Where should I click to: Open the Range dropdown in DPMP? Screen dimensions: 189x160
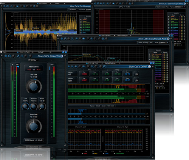[x=98, y=106]
